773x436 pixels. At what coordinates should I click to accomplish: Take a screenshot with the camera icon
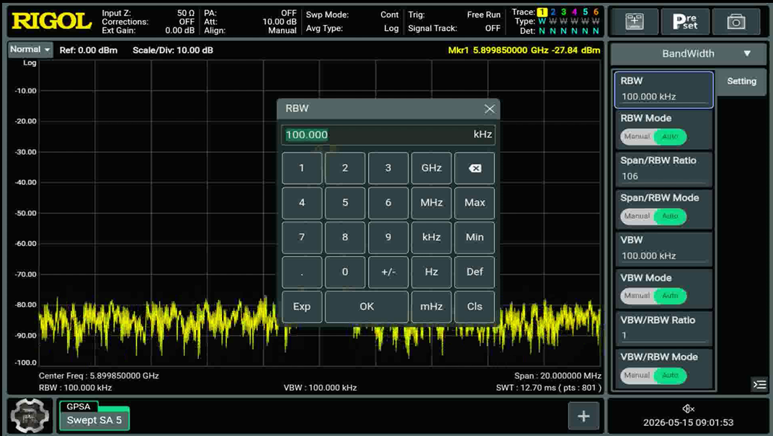pos(736,22)
